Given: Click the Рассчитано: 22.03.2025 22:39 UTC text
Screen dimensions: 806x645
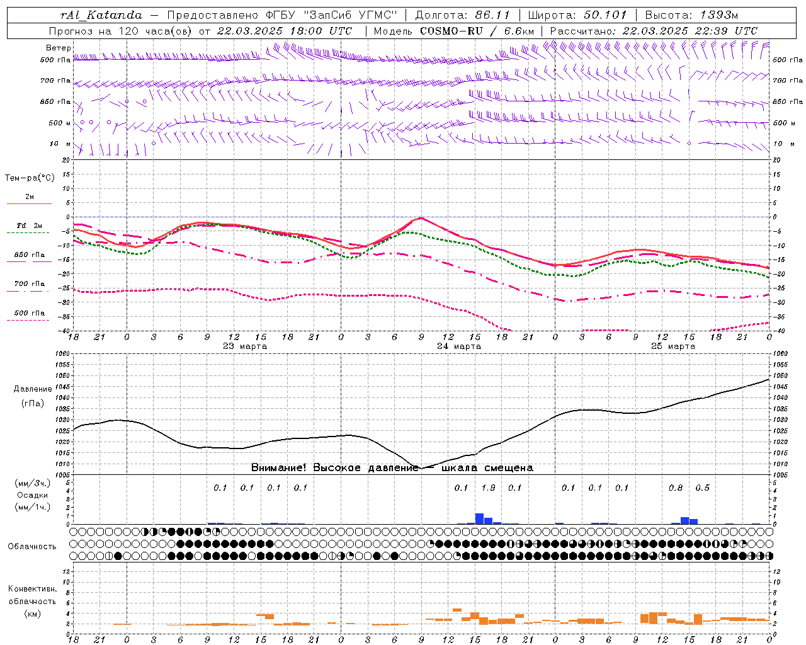Looking at the screenshot, I should point(654,31).
